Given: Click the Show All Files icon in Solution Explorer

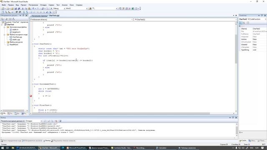Looking at the screenshot, I should click(7, 19).
